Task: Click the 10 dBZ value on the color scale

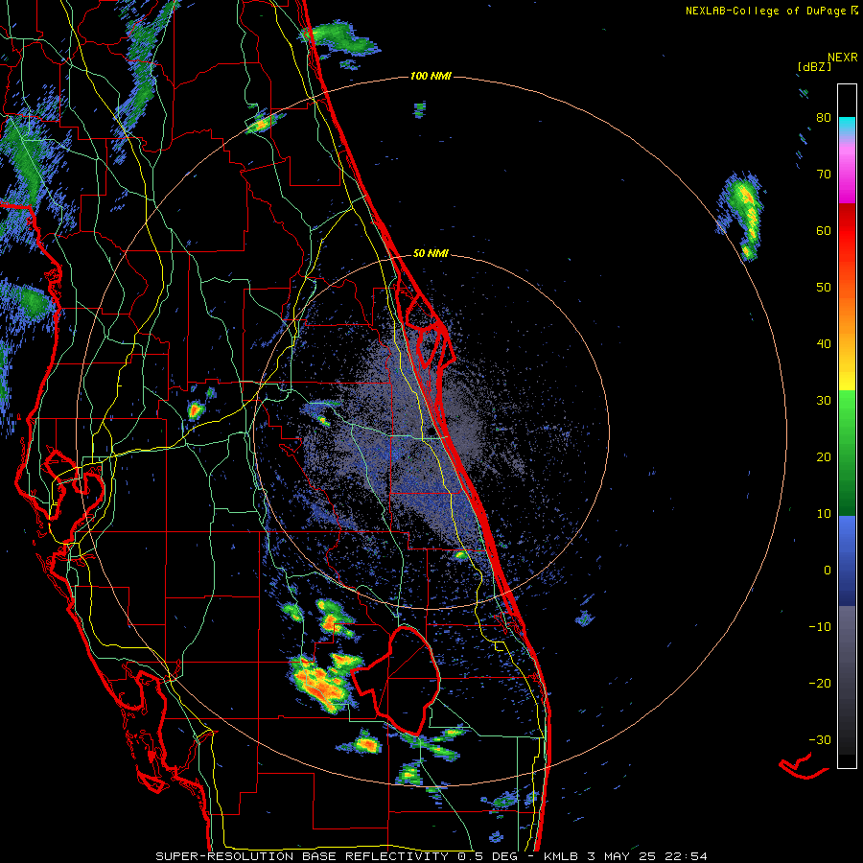Action: pos(824,514)
